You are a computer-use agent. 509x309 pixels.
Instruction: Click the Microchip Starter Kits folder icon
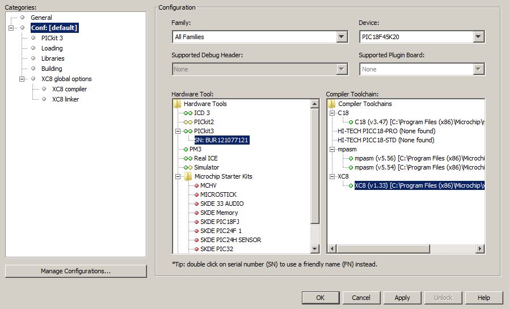(188, 176)
